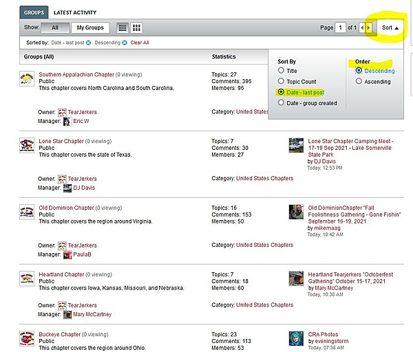Open the Latest Activity tab
Image resolution: width=413 pixels, height=352 pixels.
[x=74, y=12]
